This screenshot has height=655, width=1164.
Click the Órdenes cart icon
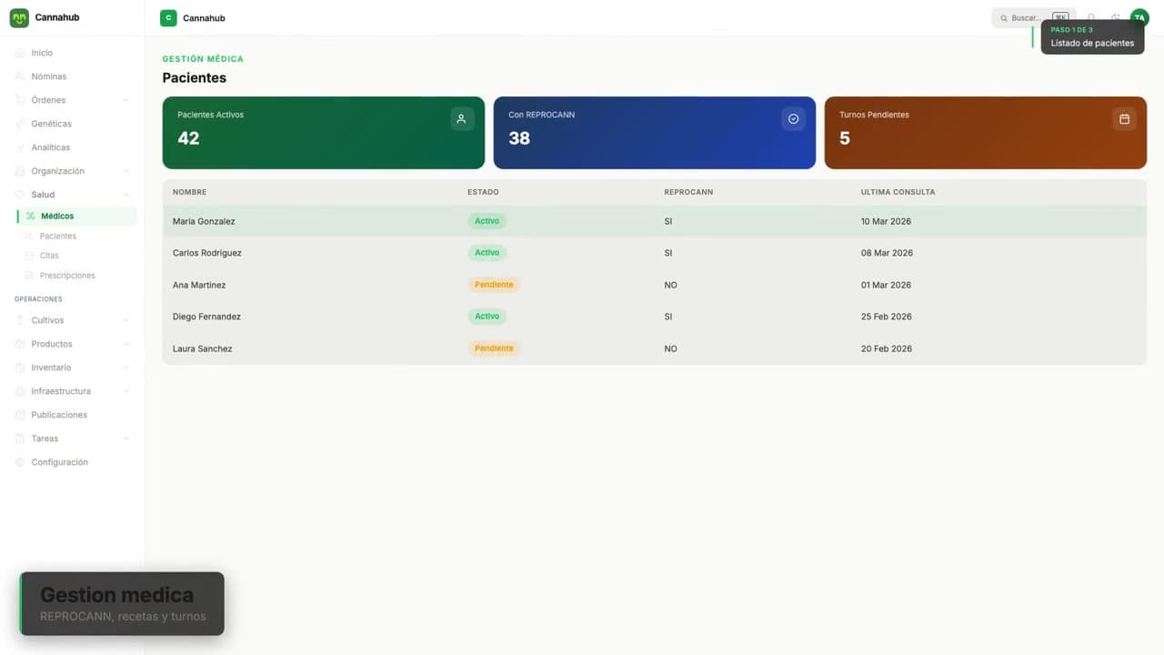tap(20, 100)
